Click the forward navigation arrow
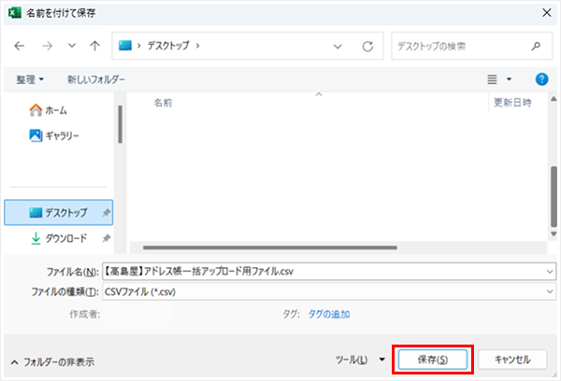This screenshot has height=381, width=561. pos(47,45)
